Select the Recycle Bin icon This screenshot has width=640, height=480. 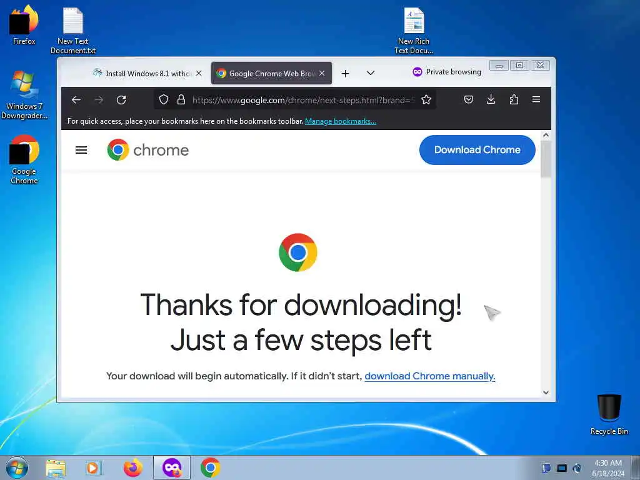[x=609, y=414]
